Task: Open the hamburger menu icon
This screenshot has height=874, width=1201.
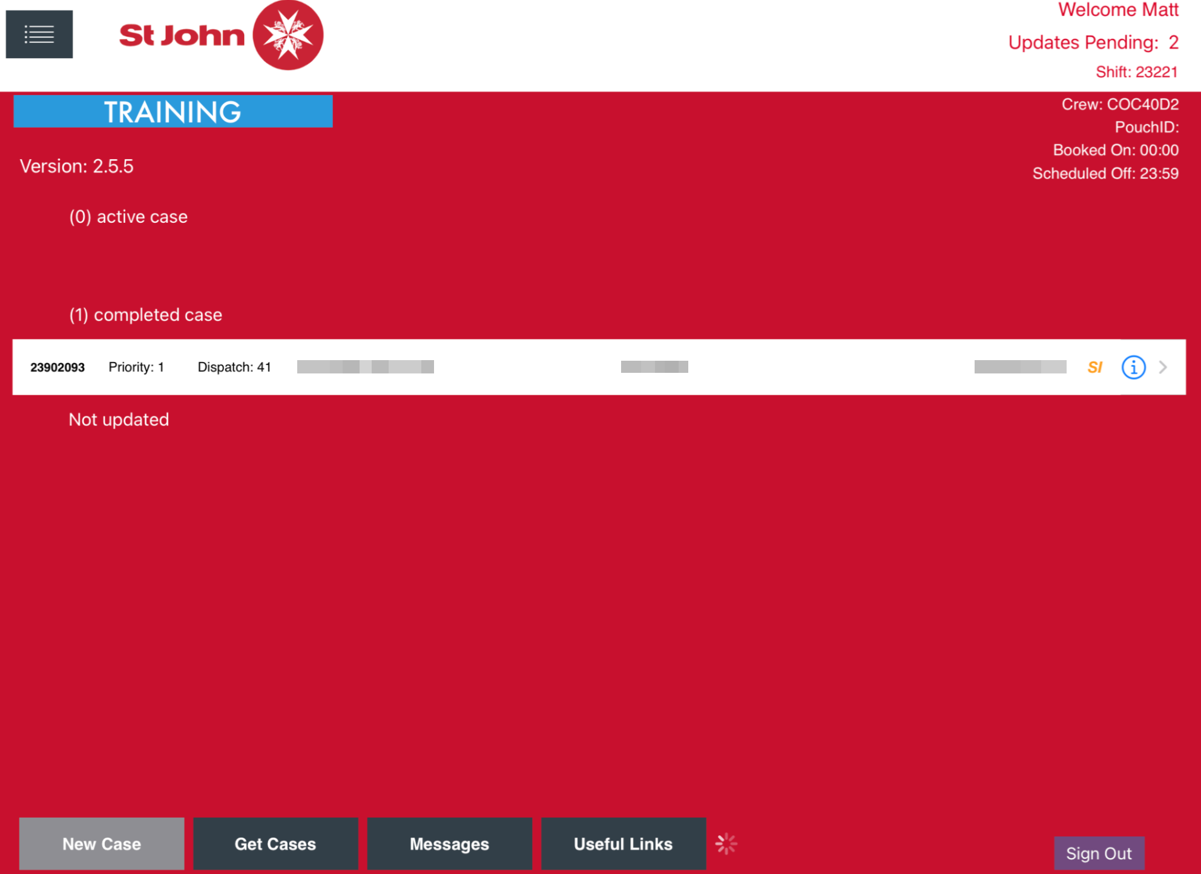Action: [39, 34]
